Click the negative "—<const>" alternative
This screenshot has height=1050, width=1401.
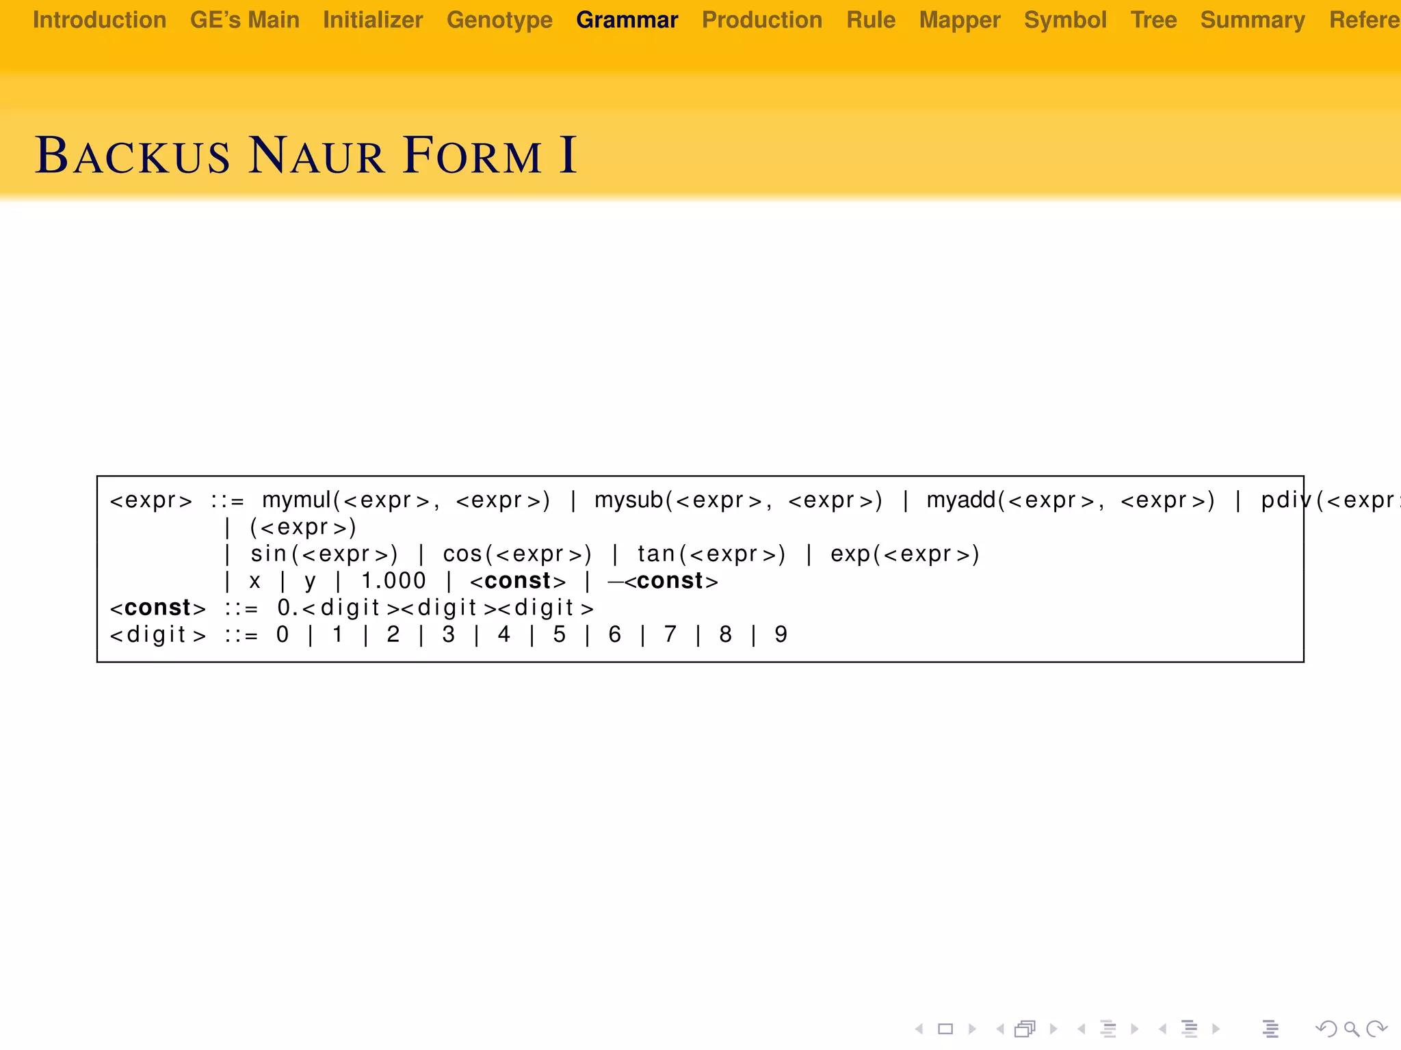663,581
